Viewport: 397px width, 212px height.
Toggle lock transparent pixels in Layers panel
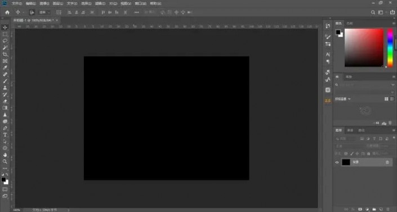click(x=346, y=154)
